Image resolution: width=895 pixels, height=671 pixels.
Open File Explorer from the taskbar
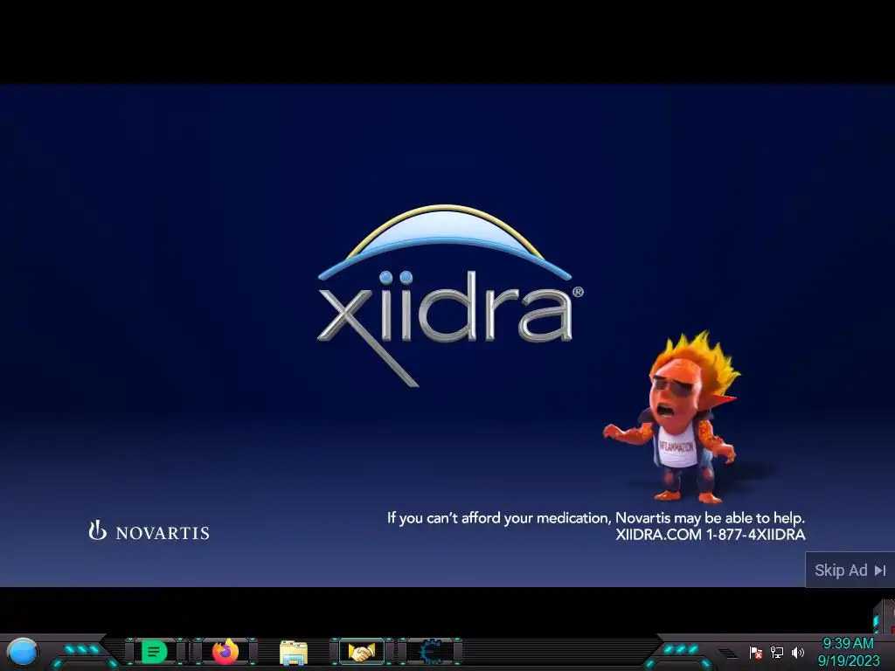coord(294,652)
